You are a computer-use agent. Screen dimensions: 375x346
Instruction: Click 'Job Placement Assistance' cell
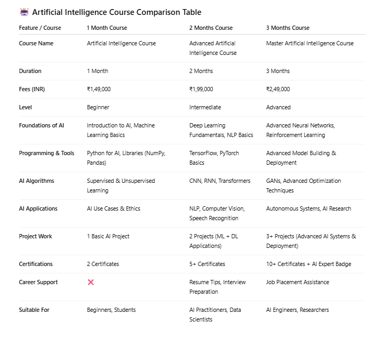click(x=297, y=282)
